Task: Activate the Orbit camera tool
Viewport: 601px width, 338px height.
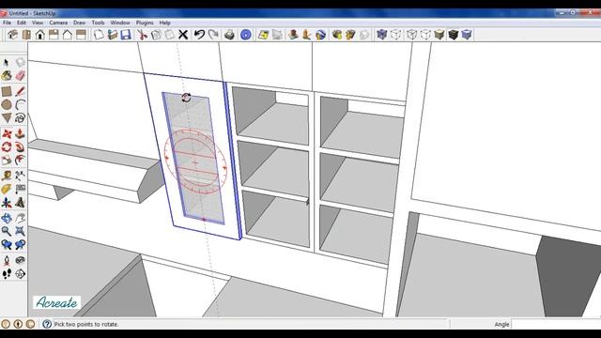Action: [7, 219]
